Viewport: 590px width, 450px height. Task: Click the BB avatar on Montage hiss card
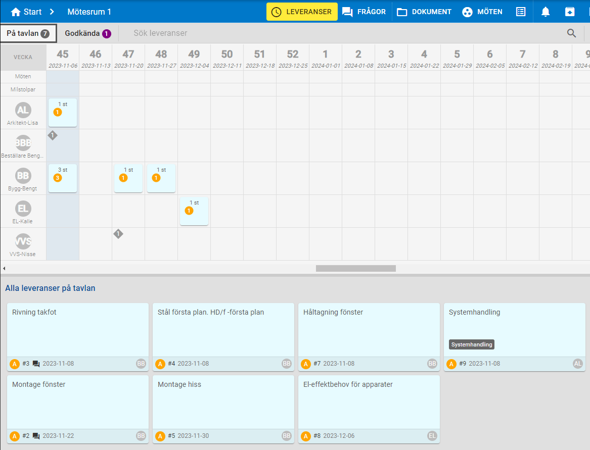[x=286, y=436]
